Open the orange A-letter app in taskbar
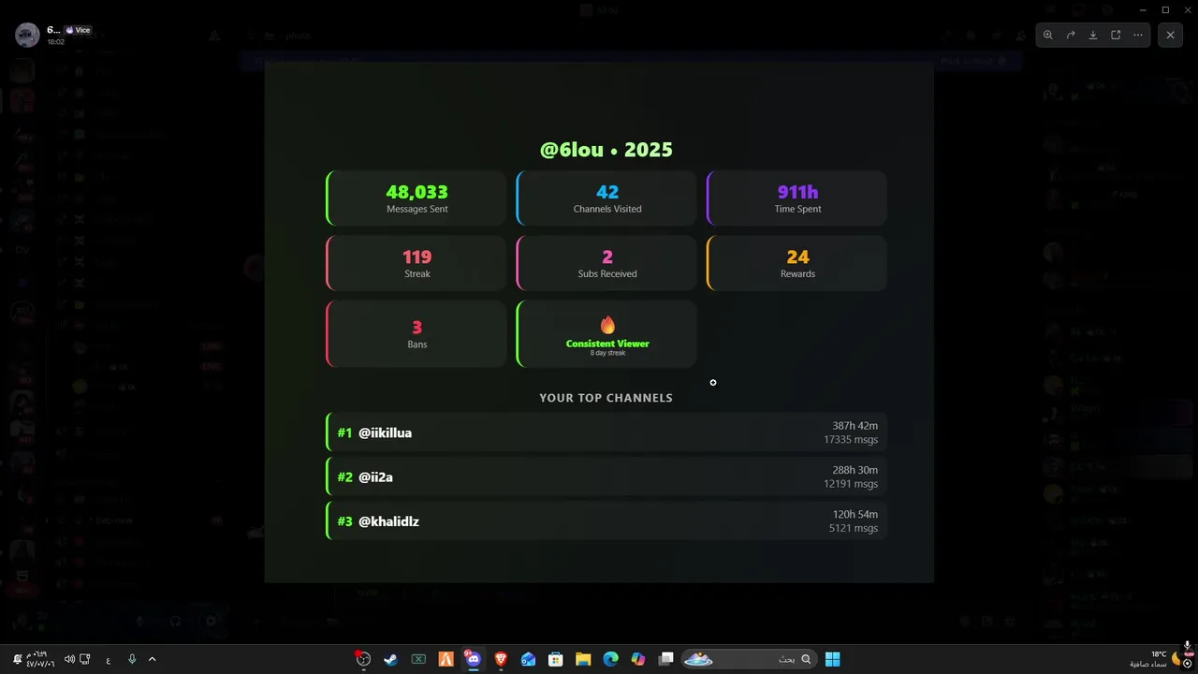 point(446,659)
